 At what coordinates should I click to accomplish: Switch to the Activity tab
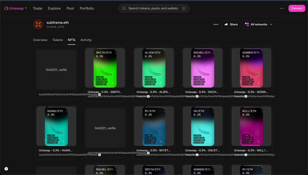point(86,40)
